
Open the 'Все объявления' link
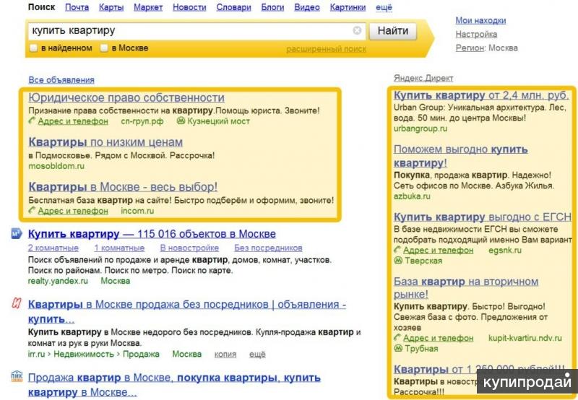tap(61, 80)
